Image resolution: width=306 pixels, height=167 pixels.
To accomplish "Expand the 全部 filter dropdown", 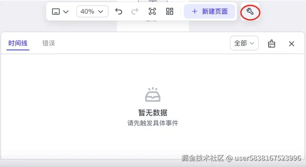I will 244,43.
